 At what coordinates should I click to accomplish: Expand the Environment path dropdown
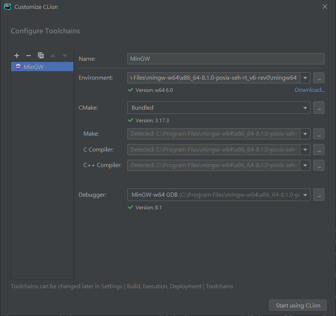point(305,78)
